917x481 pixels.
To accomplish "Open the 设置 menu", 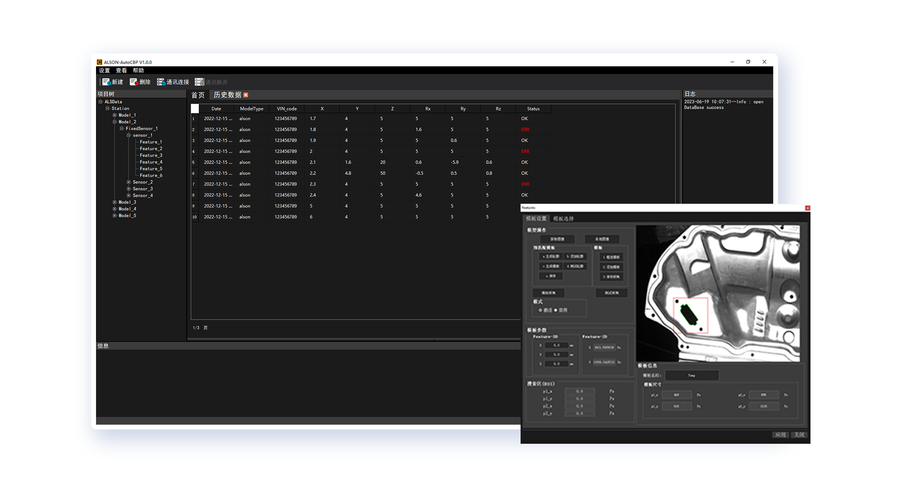I will (x=104, y=70).
